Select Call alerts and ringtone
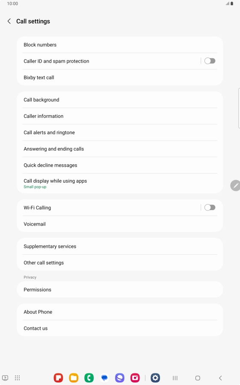Image resolution: width=240 pixels, height=385 pixels. point(120,132)
